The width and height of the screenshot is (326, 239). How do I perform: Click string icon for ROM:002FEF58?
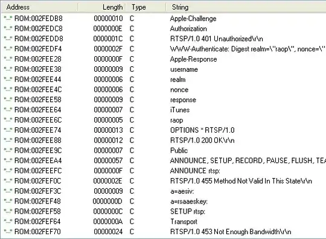coord(8,212)
